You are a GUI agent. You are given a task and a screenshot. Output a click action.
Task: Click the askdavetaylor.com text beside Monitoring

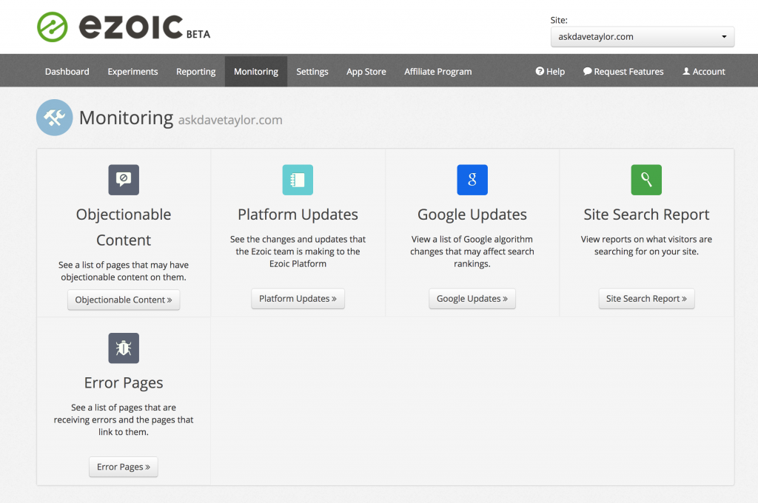[230, 120]
